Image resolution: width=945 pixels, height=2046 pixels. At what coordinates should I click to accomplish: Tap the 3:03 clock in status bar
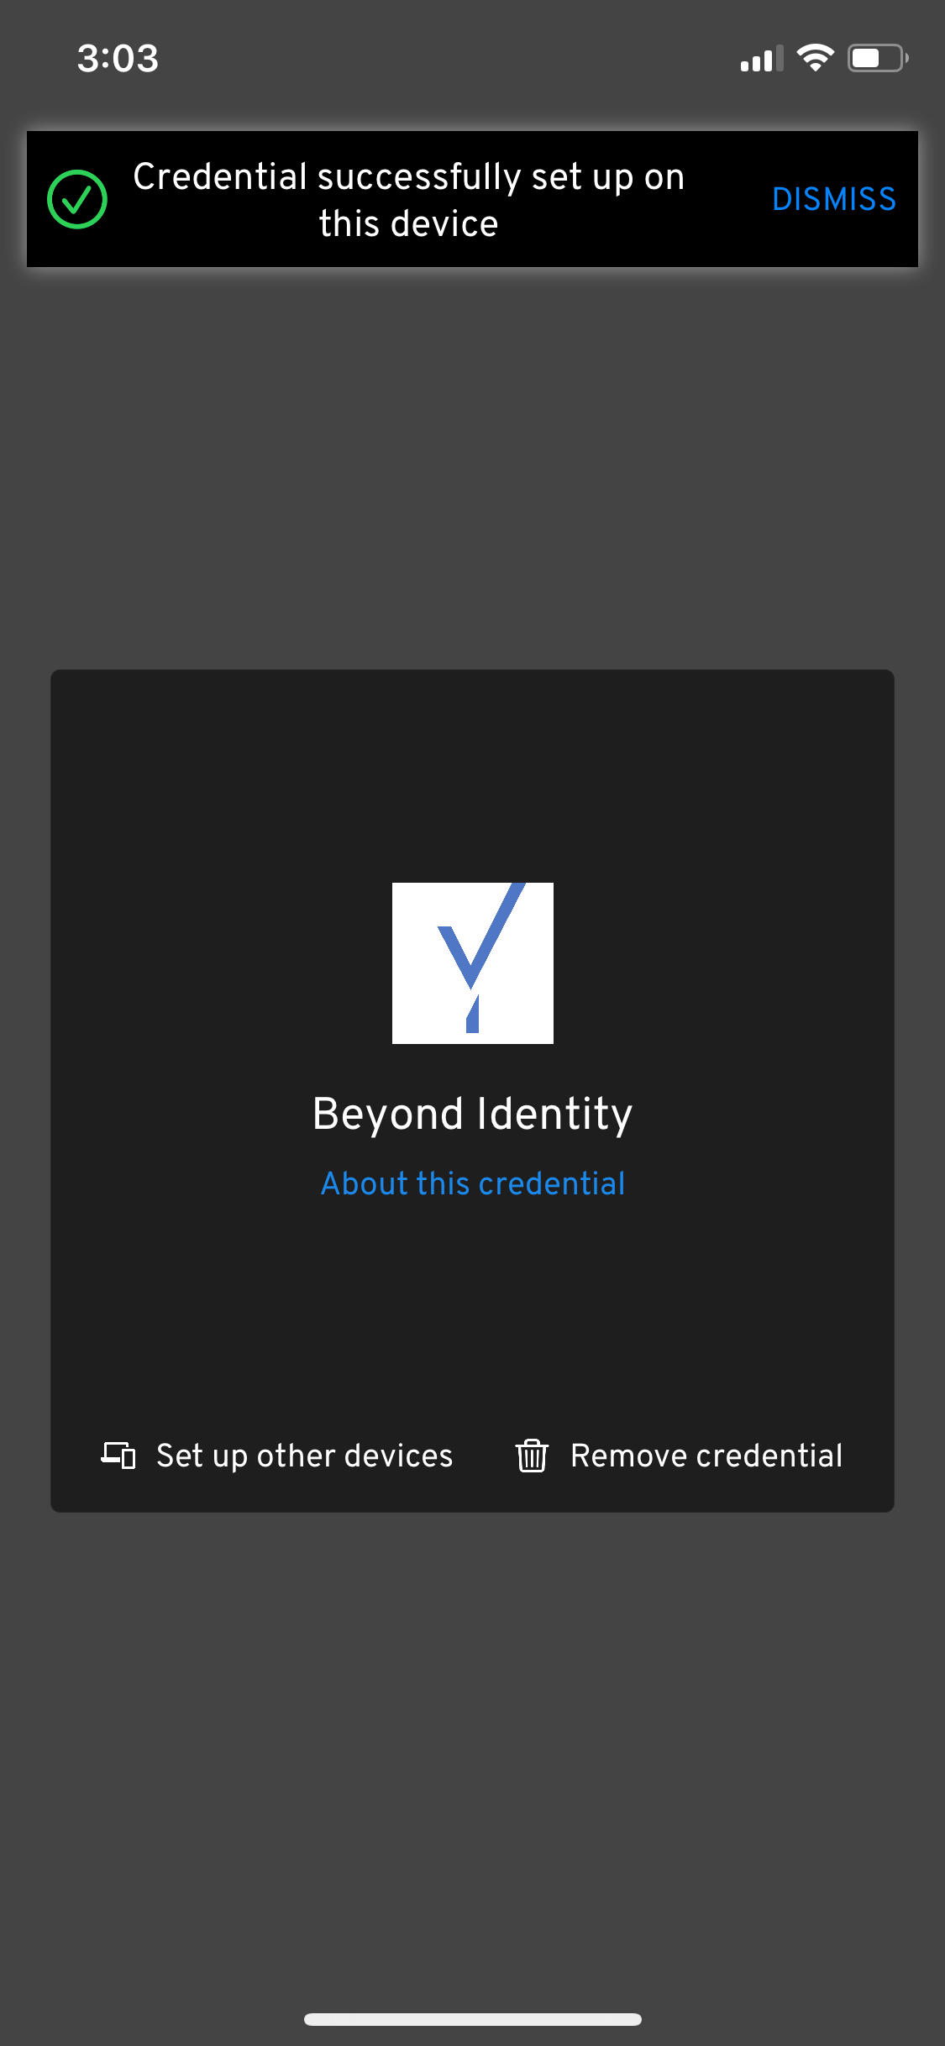(118, 58)
